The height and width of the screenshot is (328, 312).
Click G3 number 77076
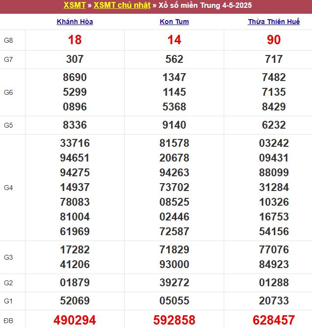tap(274, 249)
